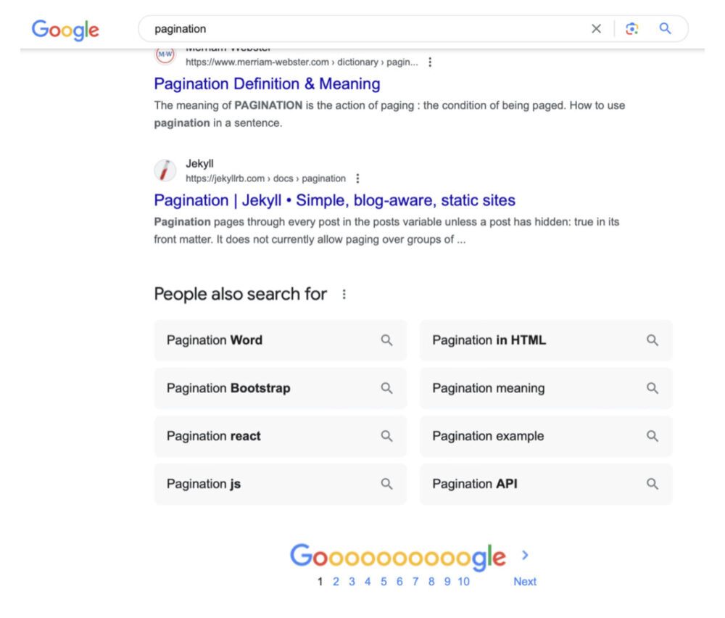Click the Next page link
This screenshot has height=618, width=725.
(x=525, y=582)
